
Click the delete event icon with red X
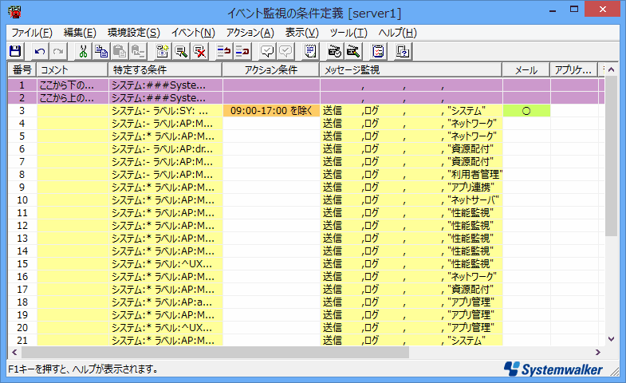click(x=199, y=51)
